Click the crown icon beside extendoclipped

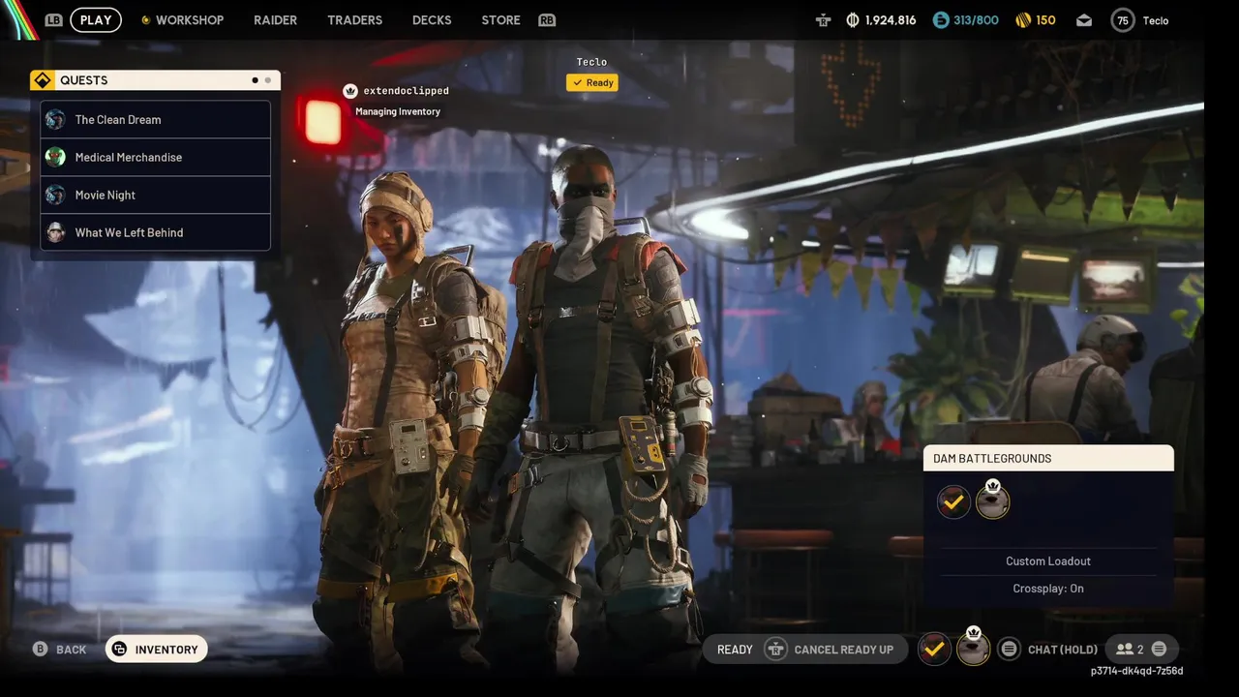point(350,91)
